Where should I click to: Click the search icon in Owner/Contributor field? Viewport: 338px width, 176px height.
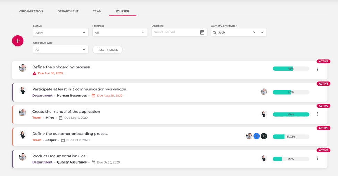215,33
